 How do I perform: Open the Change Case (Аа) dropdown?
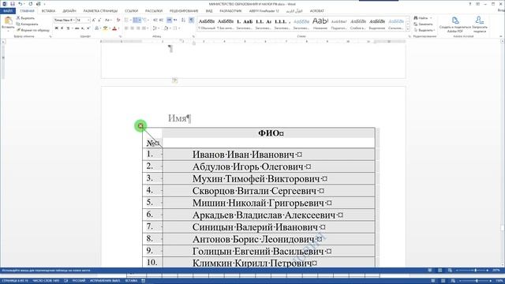tap(108, 20)
